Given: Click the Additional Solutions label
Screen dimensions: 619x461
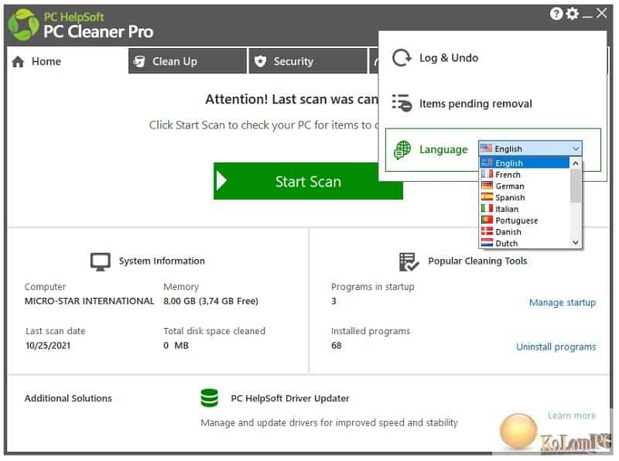Looking at the screenshot, I should coord(68,398).
